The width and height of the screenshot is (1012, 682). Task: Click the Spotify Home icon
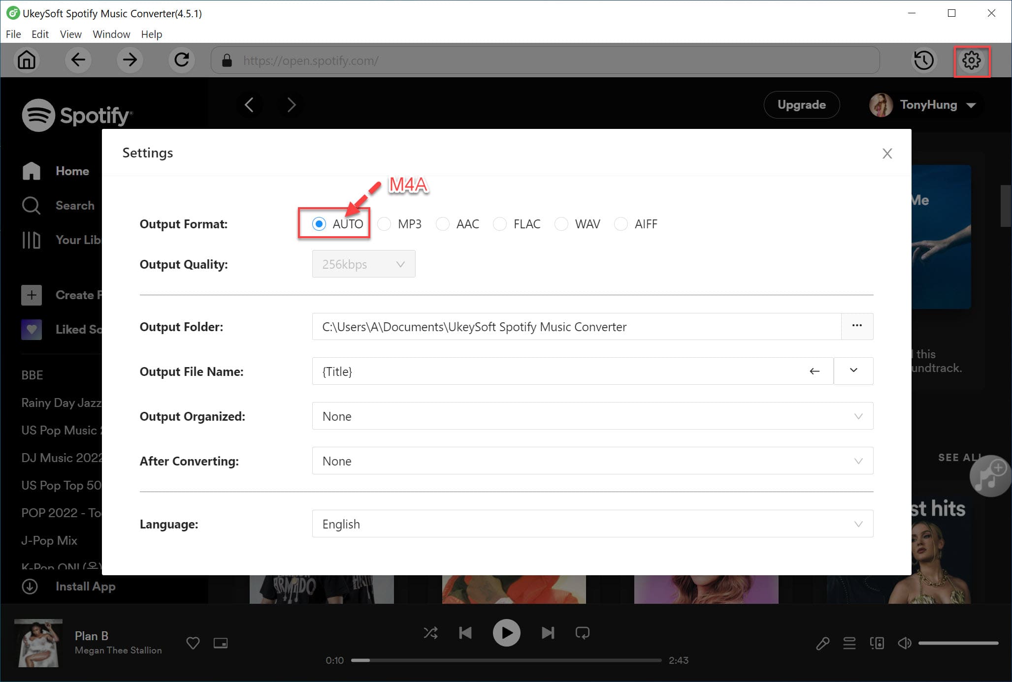pos(31,170)
